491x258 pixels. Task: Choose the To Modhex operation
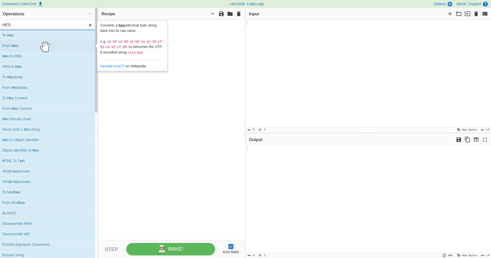pos(47,192)
